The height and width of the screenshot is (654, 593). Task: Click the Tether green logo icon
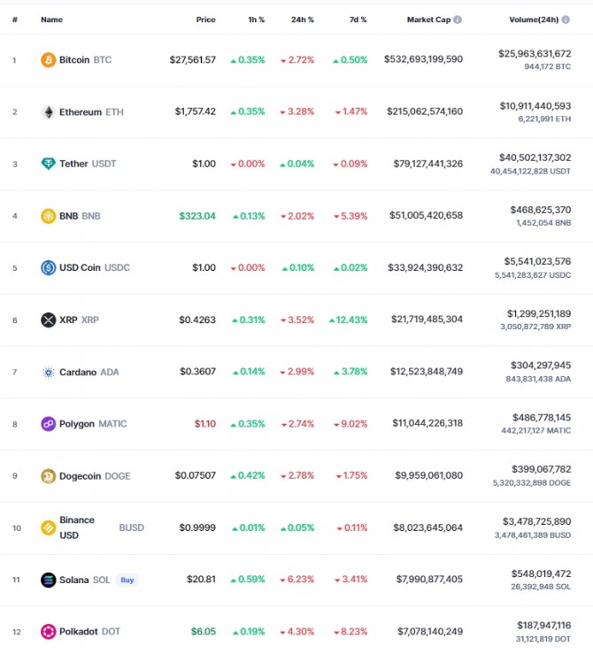49,164
